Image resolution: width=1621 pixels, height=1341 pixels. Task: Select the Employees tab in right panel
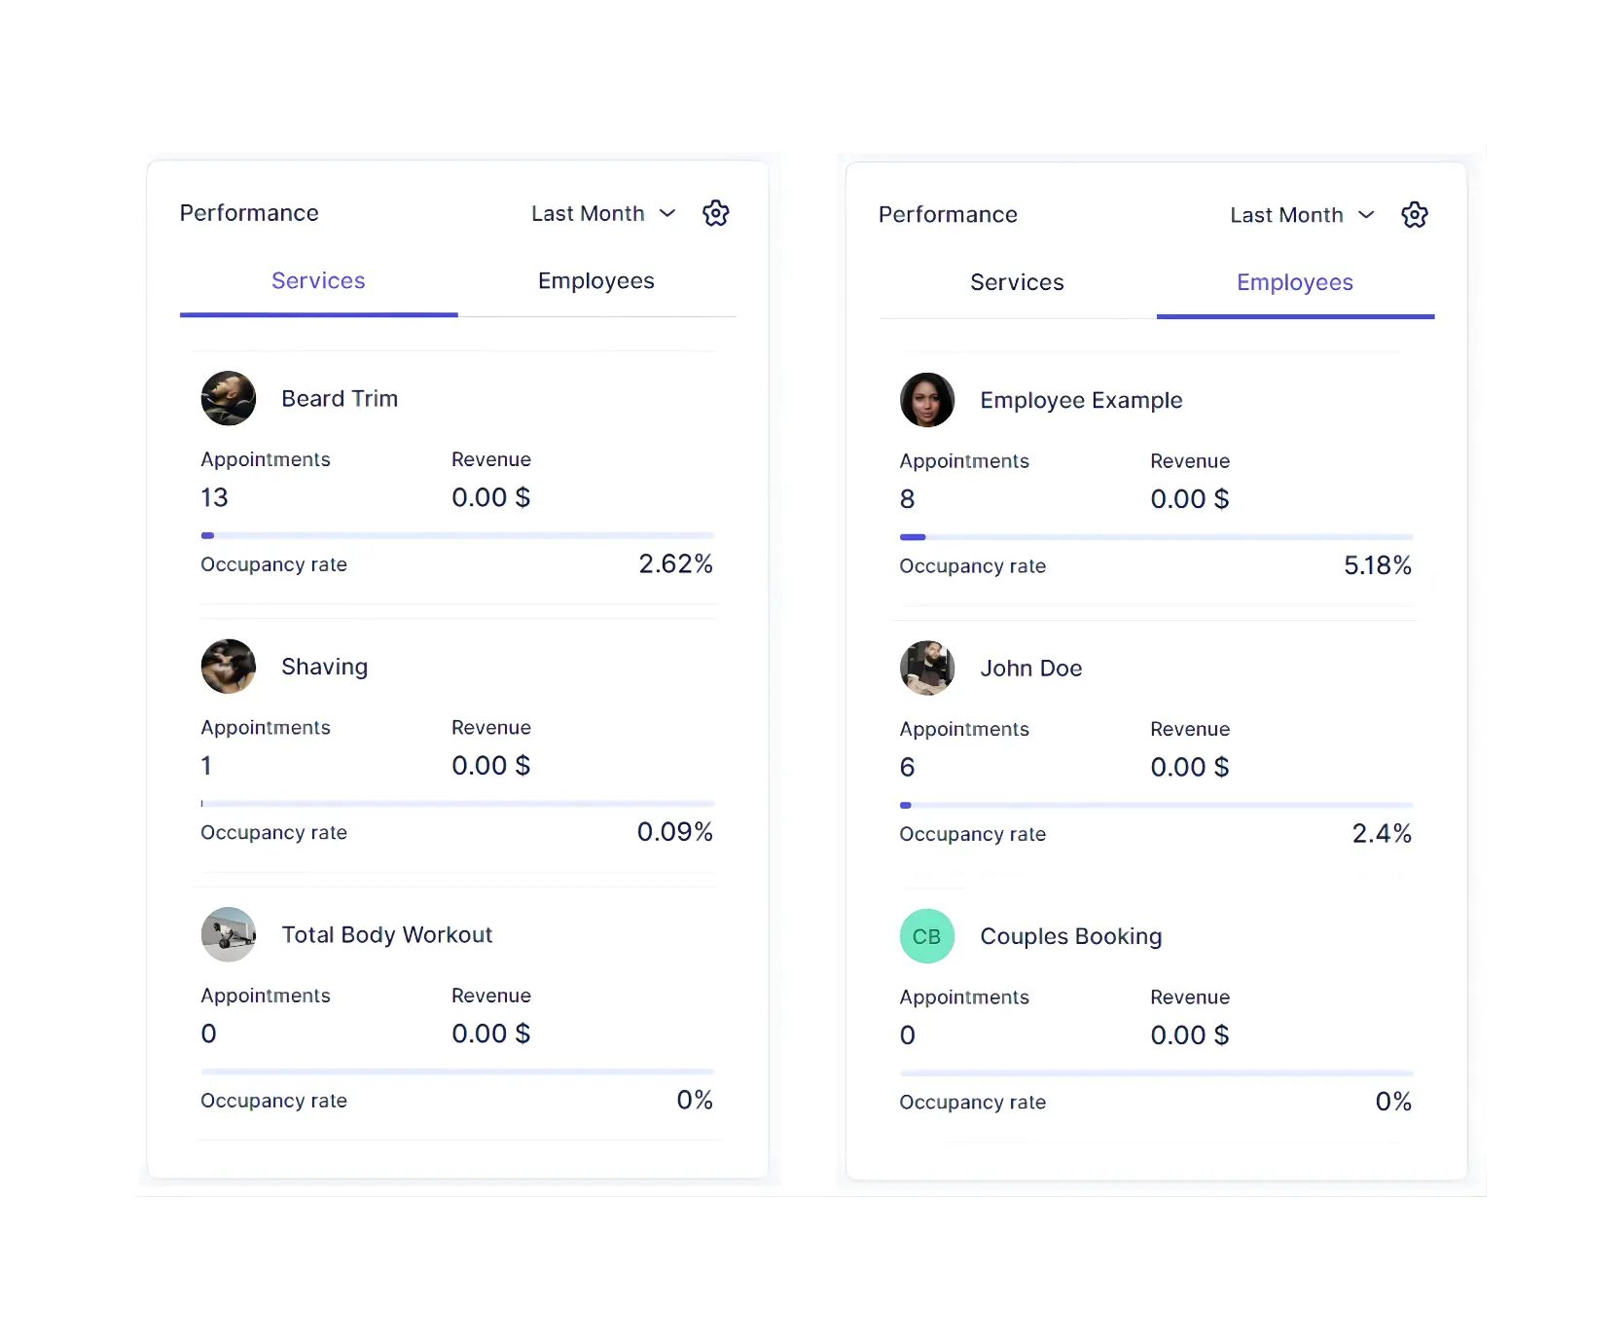pos(1295,283)
